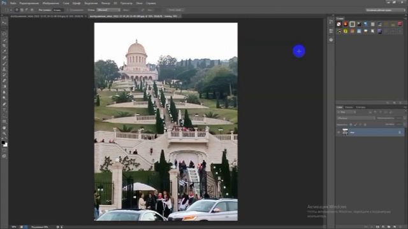Select the Lasso tool

point(4,34)
